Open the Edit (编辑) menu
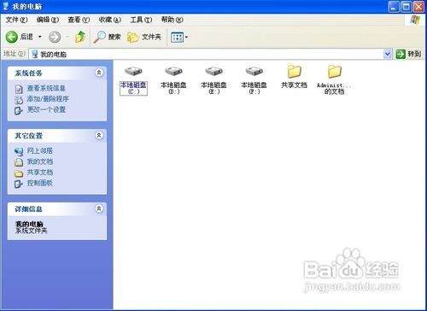The width and height of the screenshot is (427, 311). (48, 20)
